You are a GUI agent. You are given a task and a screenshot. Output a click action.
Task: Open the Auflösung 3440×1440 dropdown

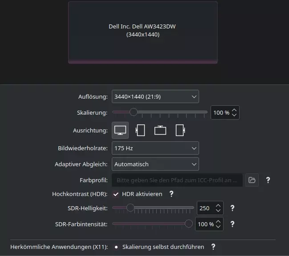pyautogui.click(x=155, y=96)
